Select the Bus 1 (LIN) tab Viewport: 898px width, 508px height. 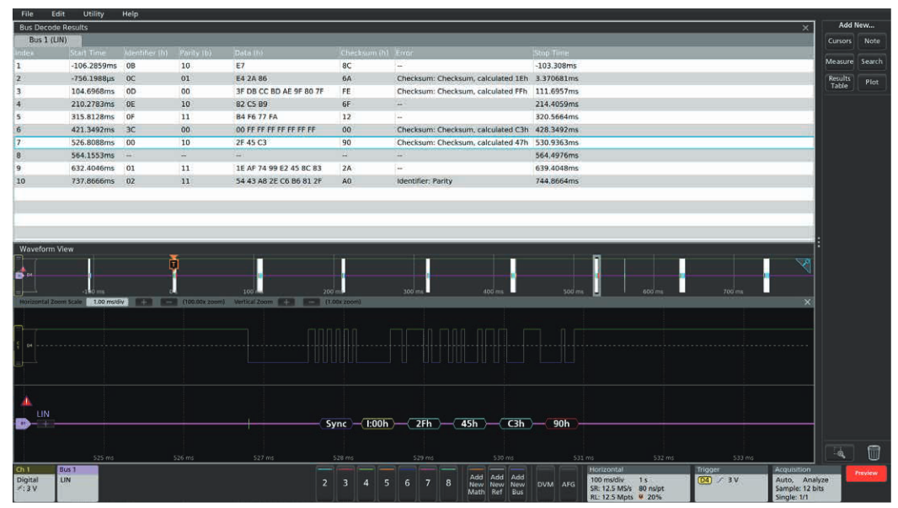(x=48, y=40)
